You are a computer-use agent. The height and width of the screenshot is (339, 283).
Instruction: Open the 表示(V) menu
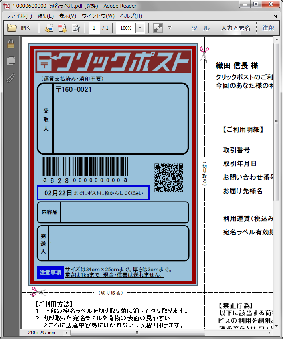[68, 16]
